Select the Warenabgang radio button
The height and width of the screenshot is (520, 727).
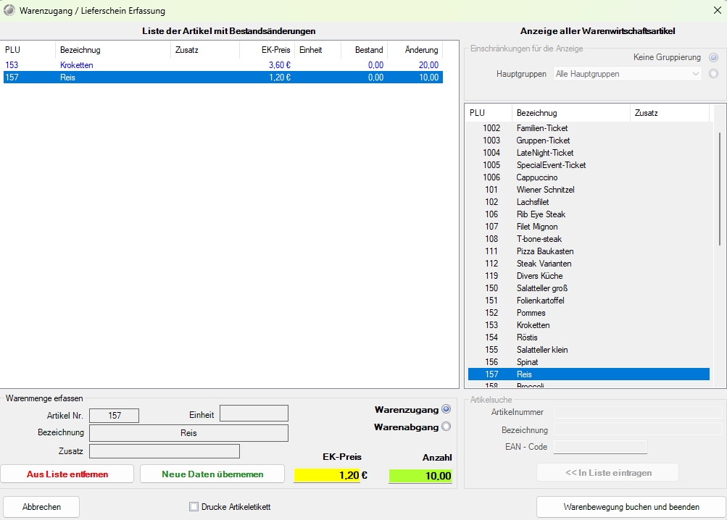pyautogui.click(x=446, y=427)
